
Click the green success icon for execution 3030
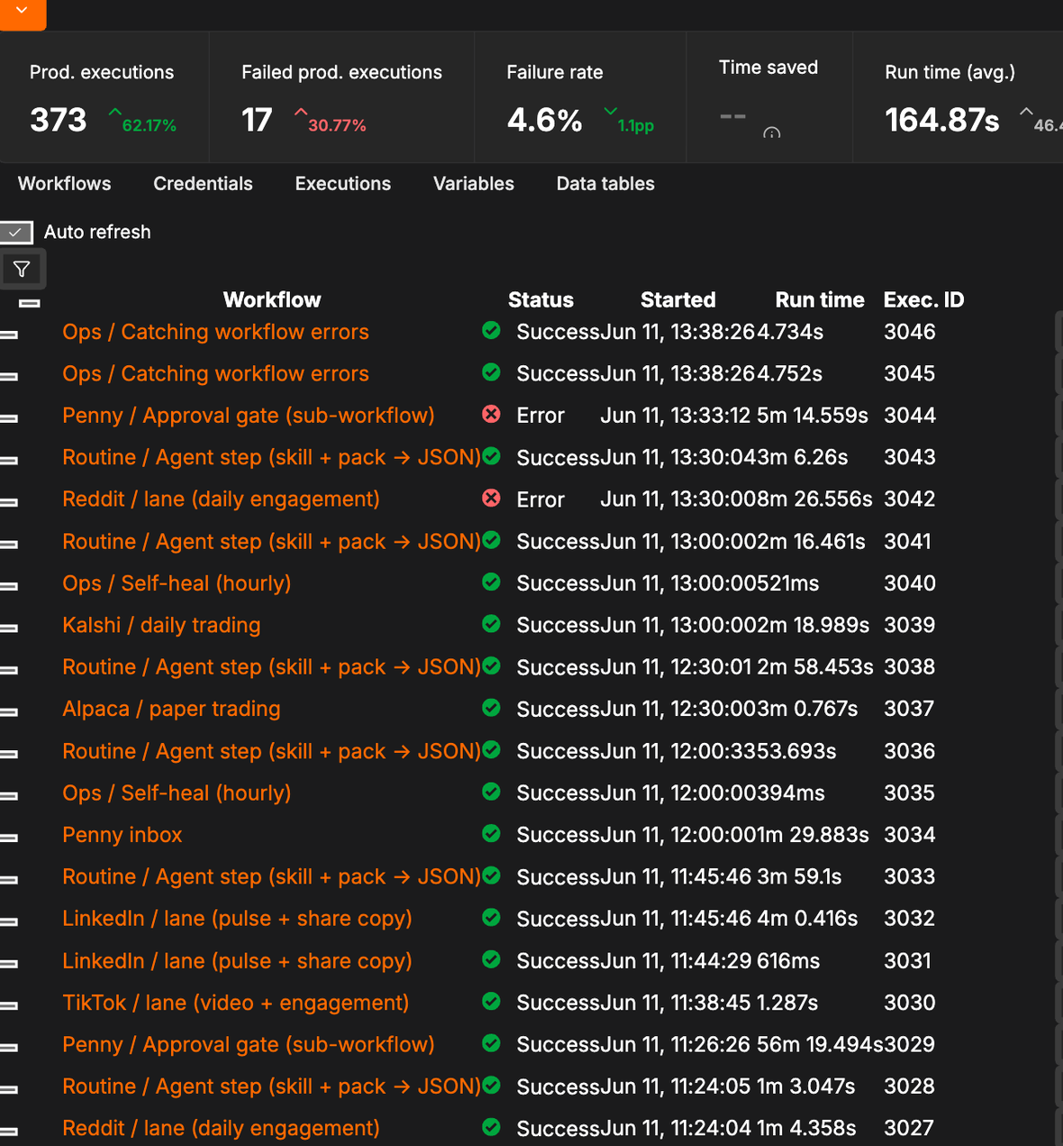(491, 1001)
